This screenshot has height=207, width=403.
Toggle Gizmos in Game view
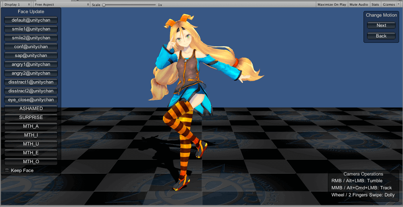click(389, 4)
